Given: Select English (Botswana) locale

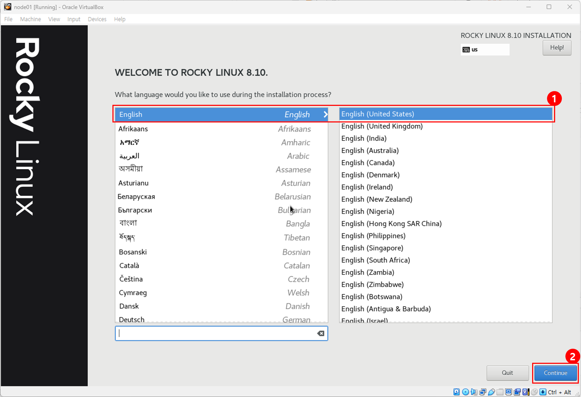Looking at the screenshot, I should click(446, 296).
